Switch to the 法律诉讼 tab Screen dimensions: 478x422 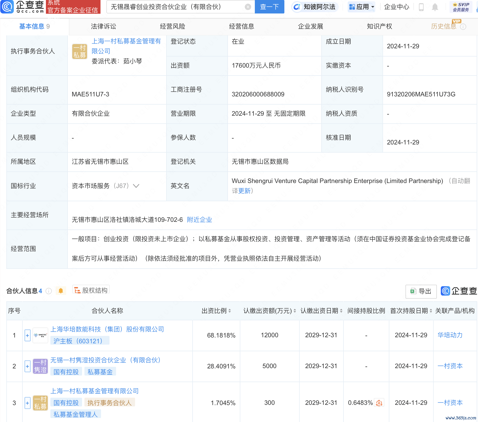103,26
